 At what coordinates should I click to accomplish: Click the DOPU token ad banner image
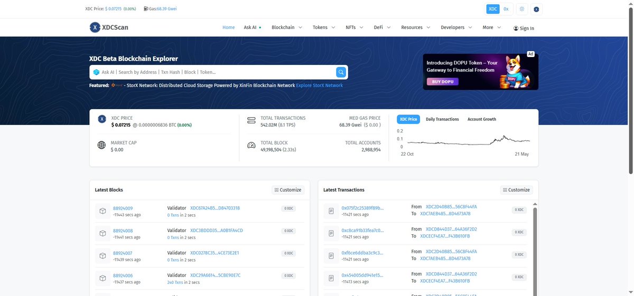[480, 71]
